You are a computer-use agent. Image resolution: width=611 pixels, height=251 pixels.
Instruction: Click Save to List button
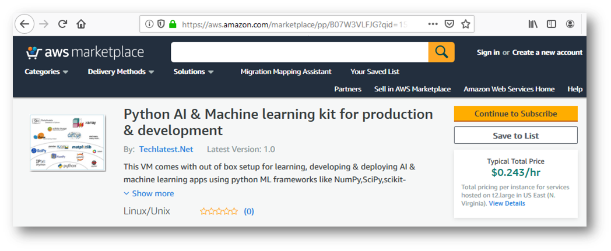[515, 136]
